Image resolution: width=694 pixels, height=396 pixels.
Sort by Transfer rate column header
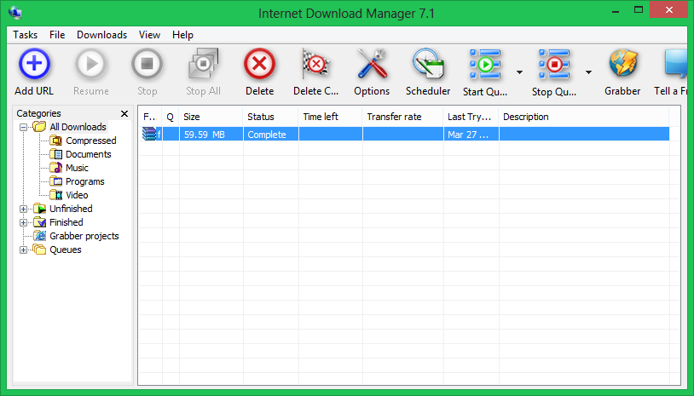[402, 117]
